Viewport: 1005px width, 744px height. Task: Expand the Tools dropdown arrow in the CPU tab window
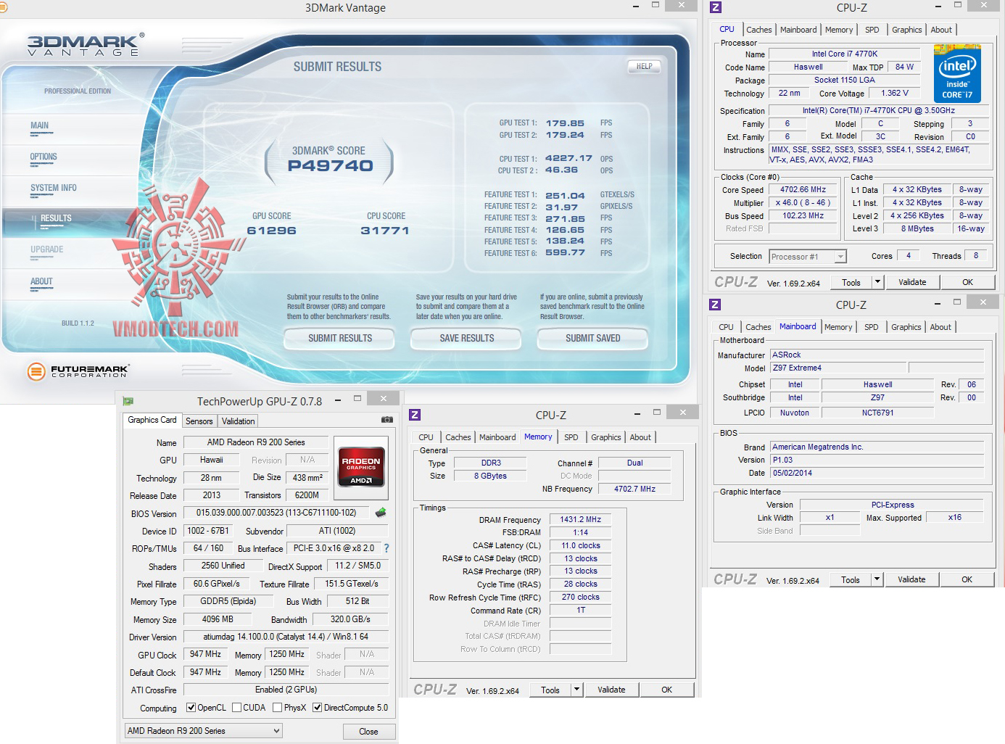[877, 282]
